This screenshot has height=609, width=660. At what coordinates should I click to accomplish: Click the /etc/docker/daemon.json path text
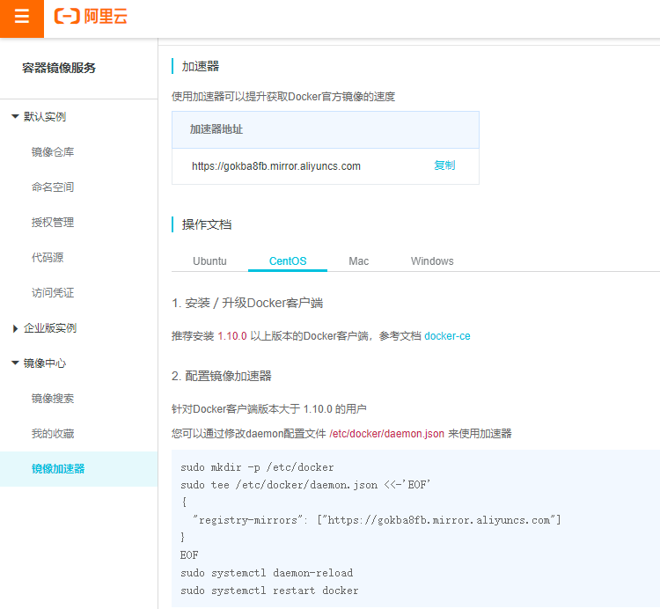pyautogui.click(x=387, y=434)
